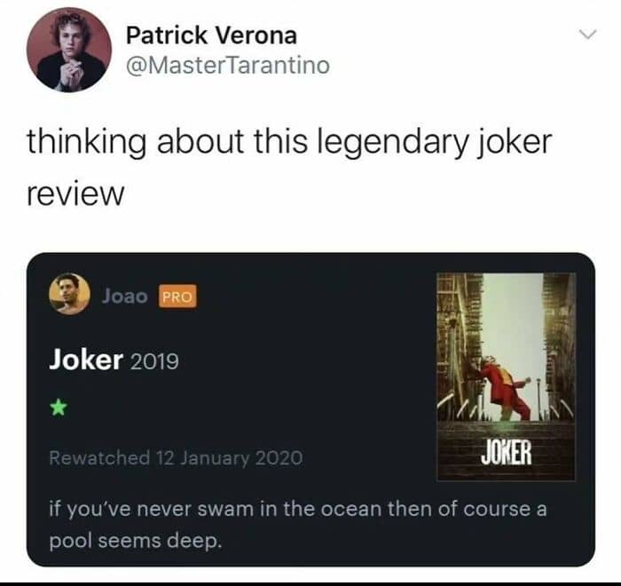The width and height of the screenshot is (621, 586).
Task: Click the "pool seems deep." review line
Action: (134, 542)
